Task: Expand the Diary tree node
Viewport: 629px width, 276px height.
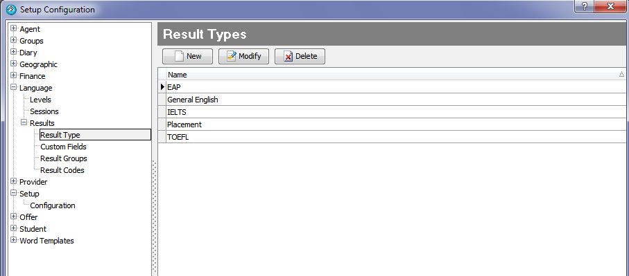Action: tap(13, 52)
